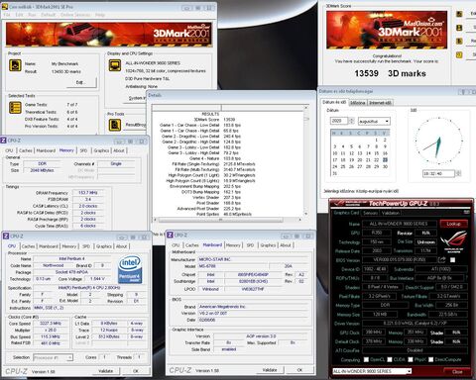Toggle the DirectCompute checkbox in GPU-Z

point(431,359)
